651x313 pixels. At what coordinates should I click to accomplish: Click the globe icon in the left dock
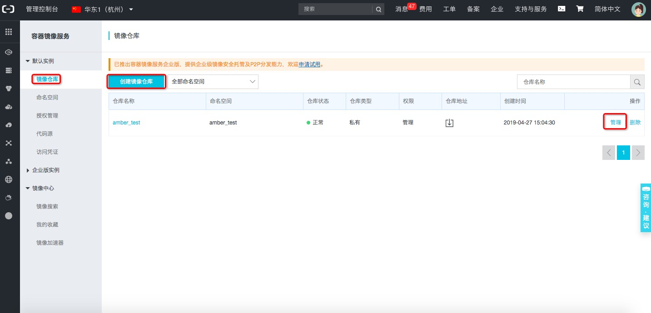(x=9, y=179)
